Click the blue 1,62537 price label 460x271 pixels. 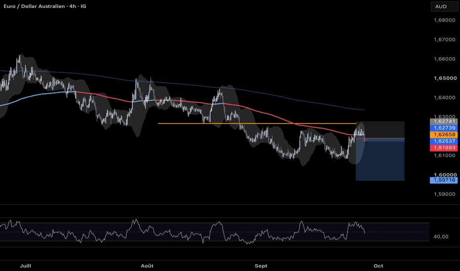tap(444, 141)
